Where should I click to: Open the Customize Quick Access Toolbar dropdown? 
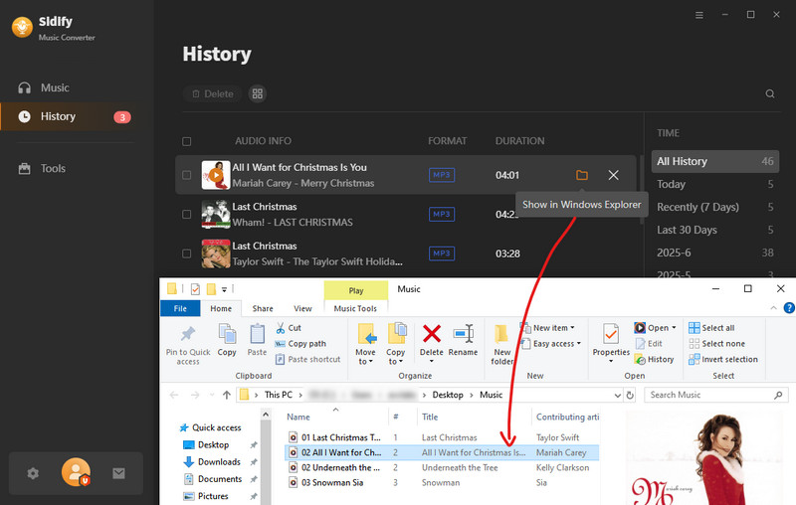pos(224,289)
